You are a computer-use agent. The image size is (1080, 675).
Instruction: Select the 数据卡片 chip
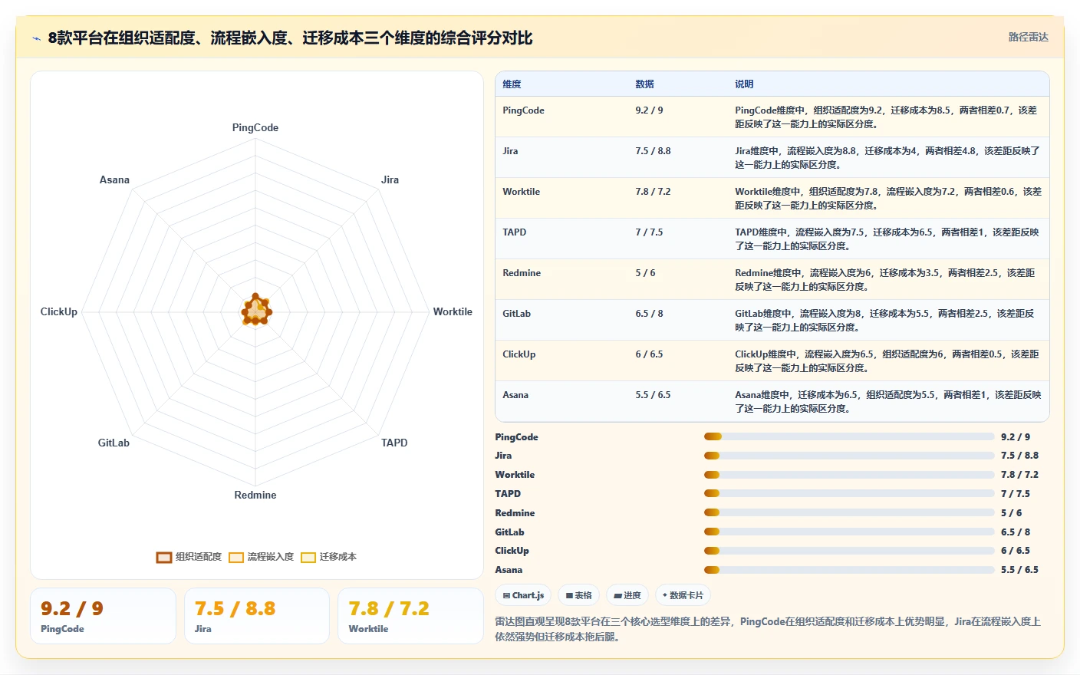coord(683,595)
